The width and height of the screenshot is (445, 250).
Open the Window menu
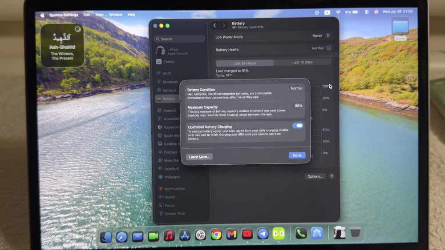(x=116, y=15)
